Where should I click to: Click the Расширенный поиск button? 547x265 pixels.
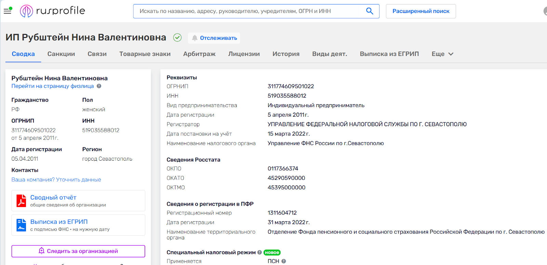coord(421,11)
